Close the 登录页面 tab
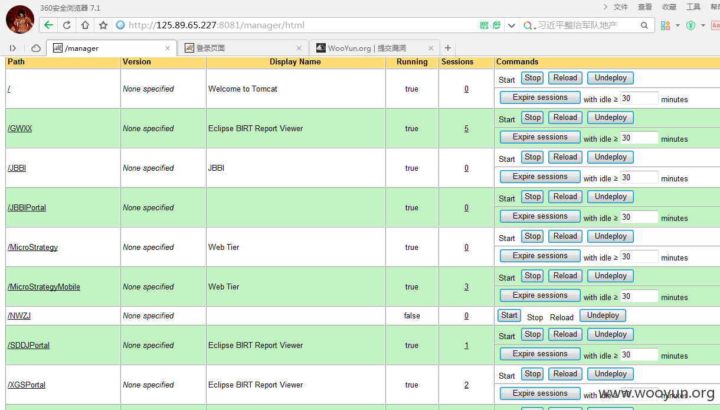This screenshot has height=410, width=720. click(x=299, y=48)
